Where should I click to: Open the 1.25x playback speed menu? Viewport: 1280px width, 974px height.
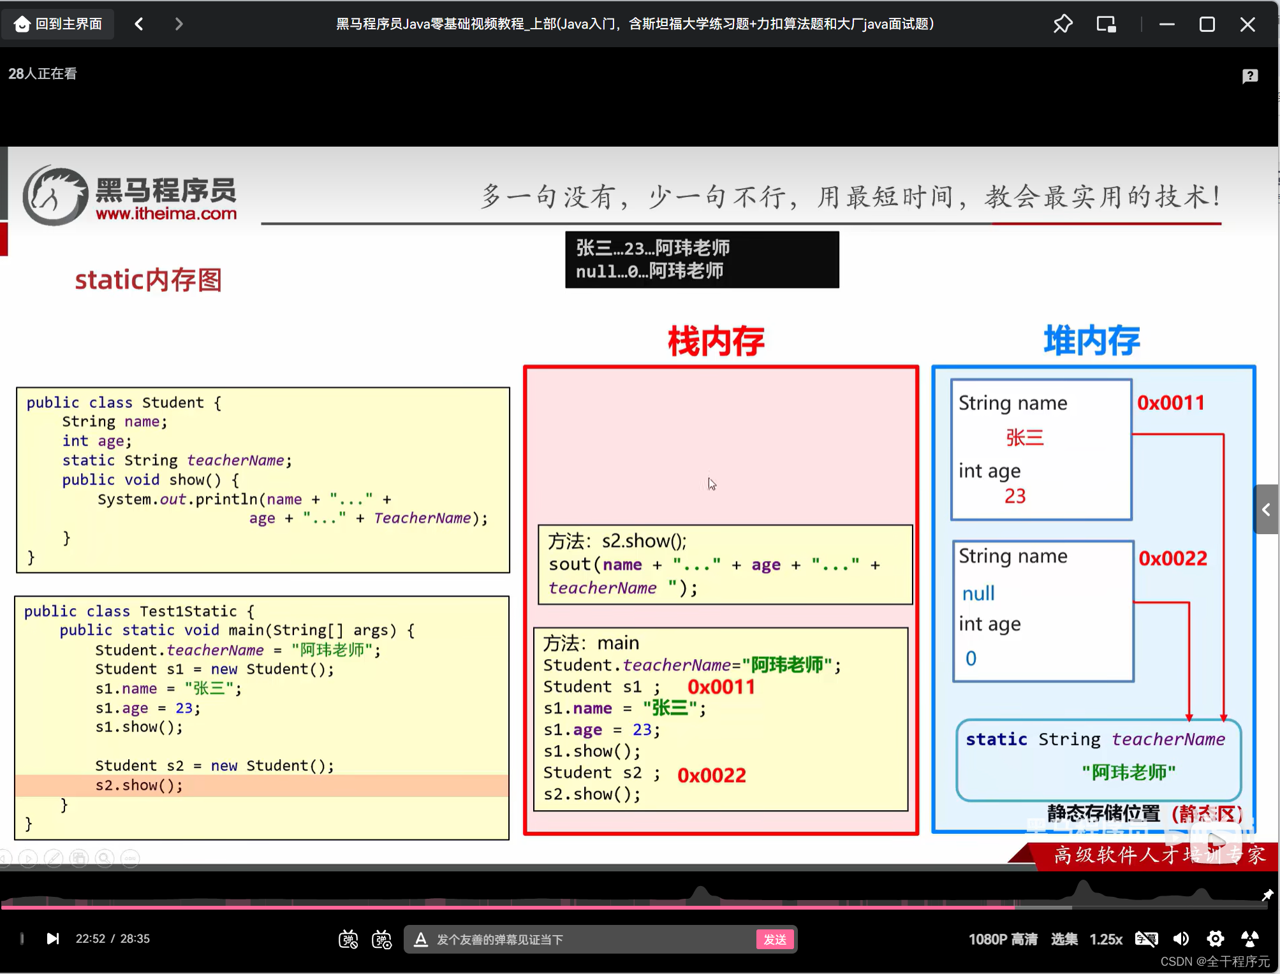click(x=1107, y=938)
